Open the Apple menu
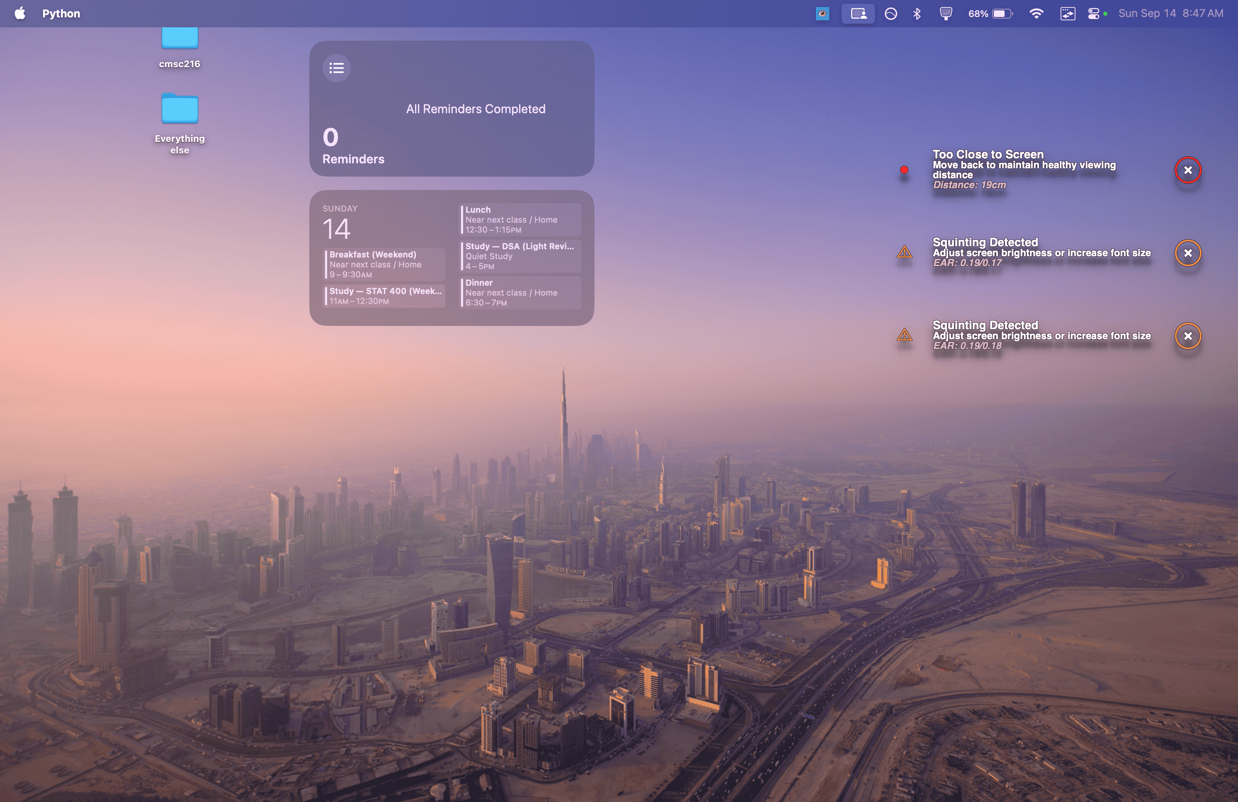Screen dimensions: 1238x802 (x=20, y=14)
